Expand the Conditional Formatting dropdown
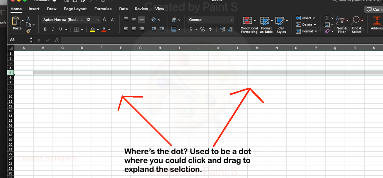The width and height of the screenshot is (383, 178). [x=255, y=21]
